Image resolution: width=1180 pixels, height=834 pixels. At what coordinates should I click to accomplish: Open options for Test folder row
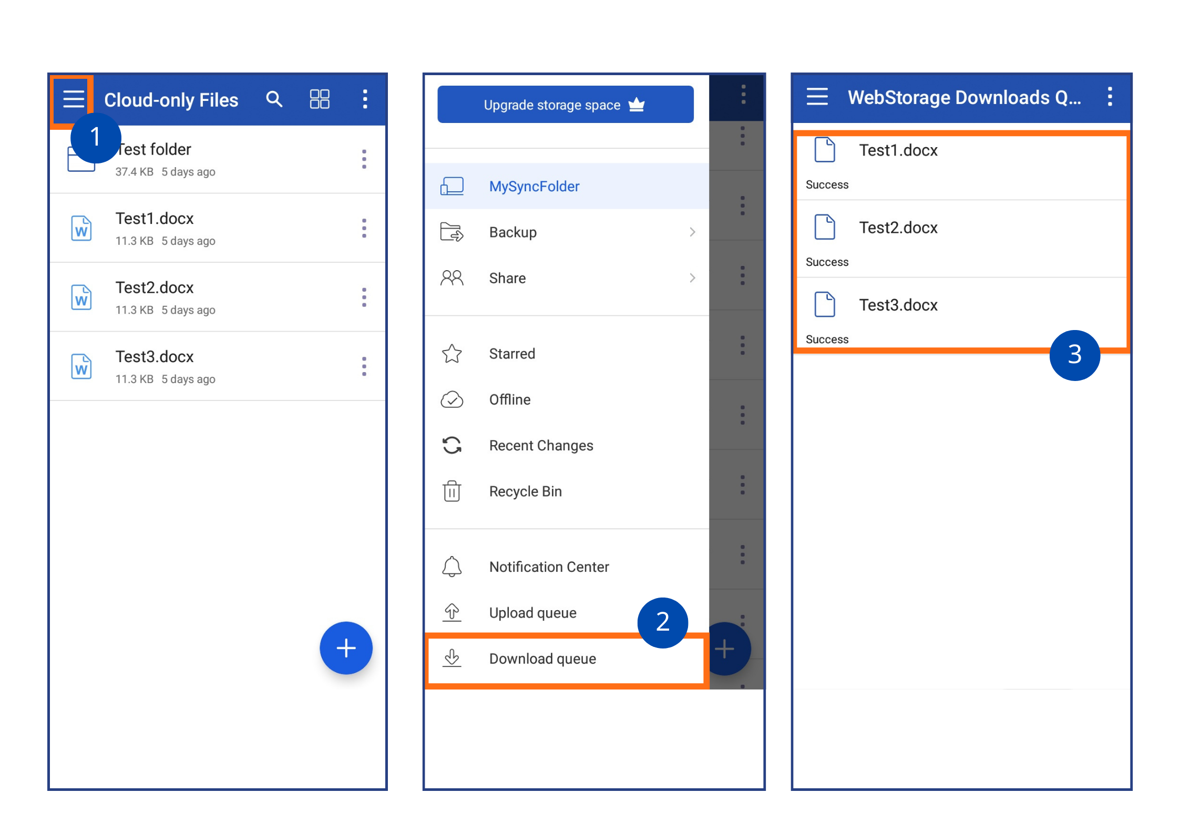click(364, 159)
